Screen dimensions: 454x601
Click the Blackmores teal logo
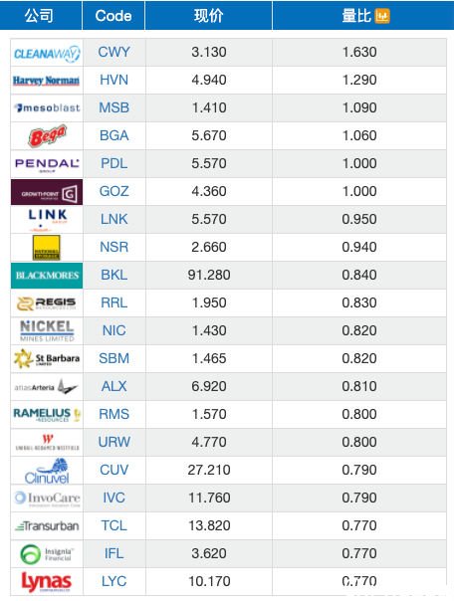[x=47, y=276]
